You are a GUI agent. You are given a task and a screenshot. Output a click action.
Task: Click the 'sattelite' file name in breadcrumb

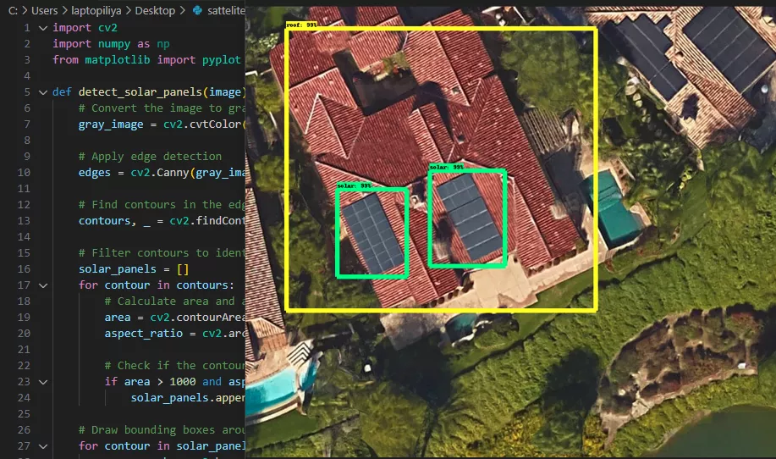click(224, 11)
